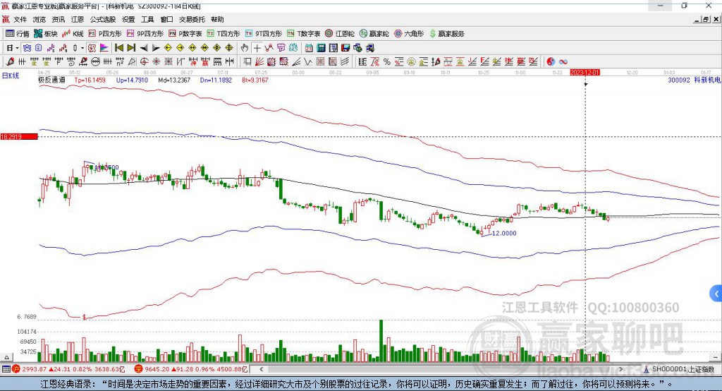Viewport: 722px width, 391px height.
Task: Click the truck icon in toolbar
Action: (369, 48)
